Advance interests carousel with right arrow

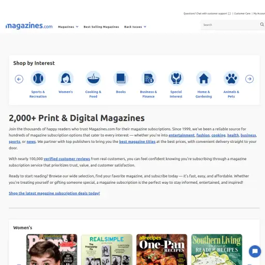pyautogui.click(x=249, y=79)
